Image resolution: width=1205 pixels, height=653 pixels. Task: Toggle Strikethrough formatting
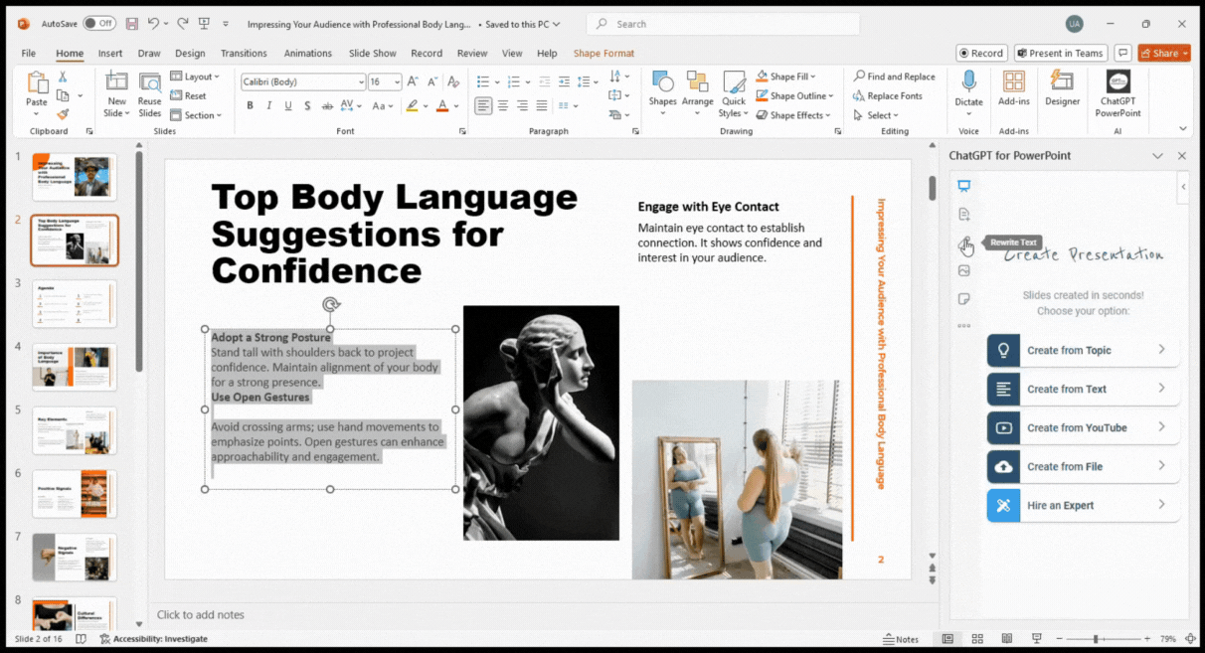coord(327,105)
